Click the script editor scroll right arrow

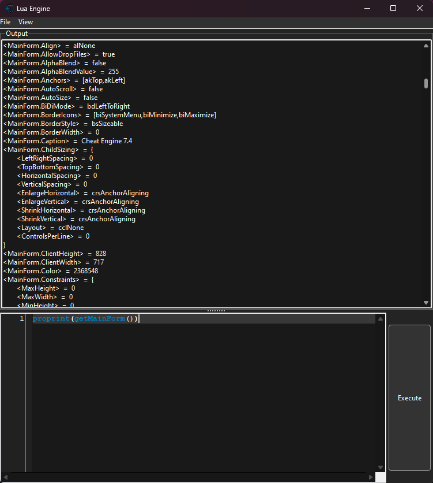371,477
